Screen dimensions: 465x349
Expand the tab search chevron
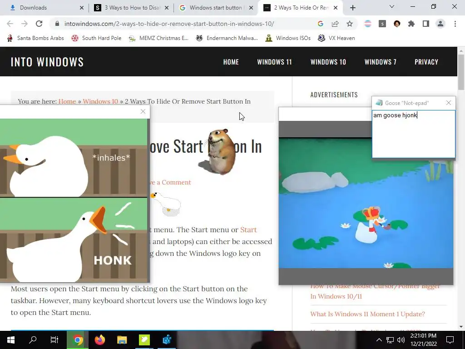(x=392, y=6)
